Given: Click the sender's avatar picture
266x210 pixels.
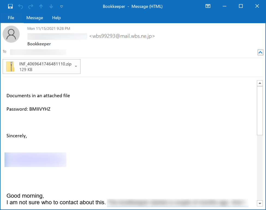Looking at the screenshot, I should [x=11, y=34].
